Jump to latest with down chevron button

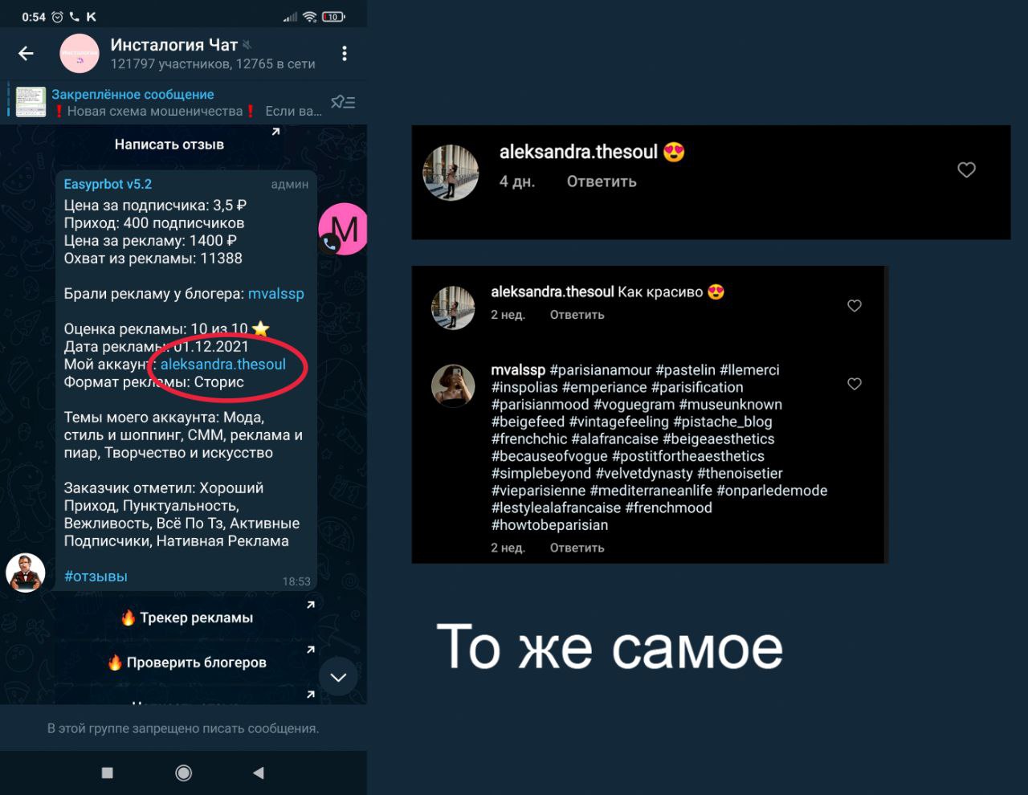click(x=339, y=677)
